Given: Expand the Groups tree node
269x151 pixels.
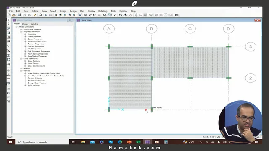Looking at the screenshot, I should coord(21,68).
